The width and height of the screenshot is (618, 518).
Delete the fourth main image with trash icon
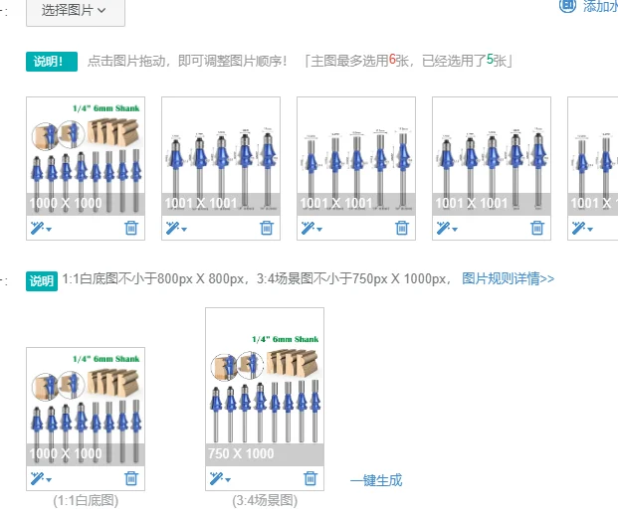click(x=537, y=228)
